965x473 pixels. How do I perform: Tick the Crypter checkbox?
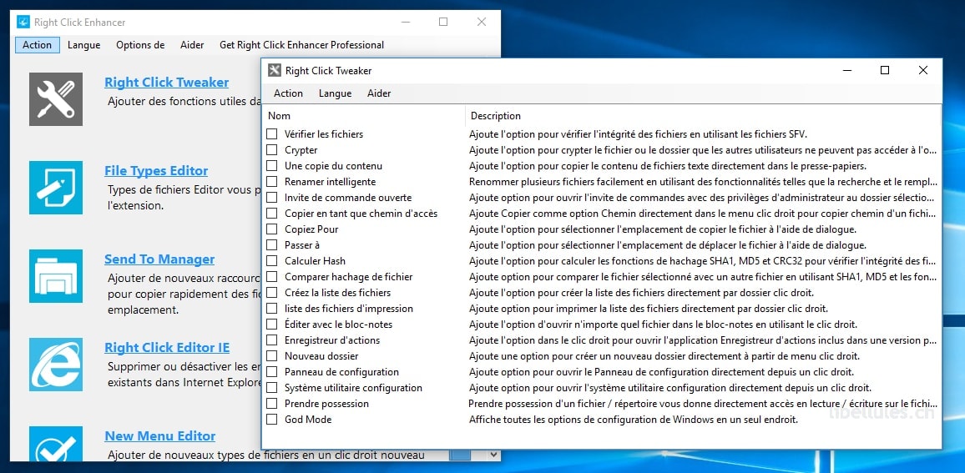271,149
